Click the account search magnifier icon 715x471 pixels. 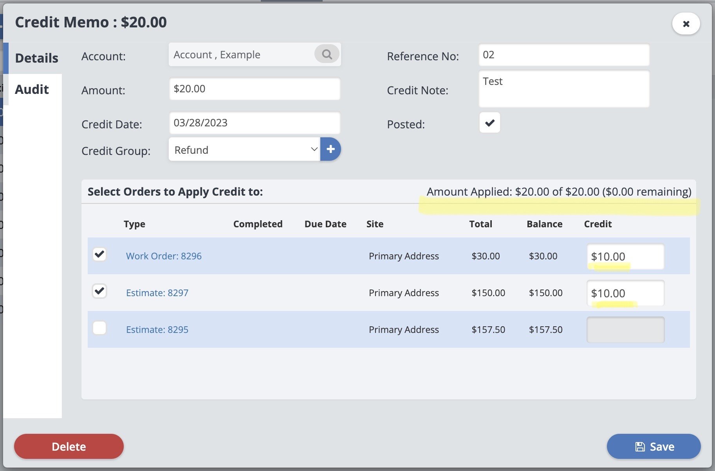[x=327, y=54]
